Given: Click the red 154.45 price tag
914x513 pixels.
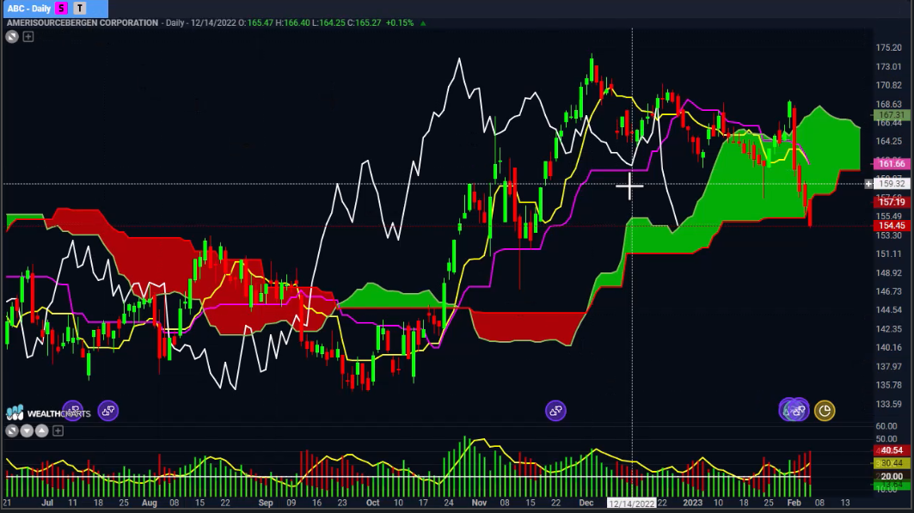Looking at the screenshot, I should (892, 225).
